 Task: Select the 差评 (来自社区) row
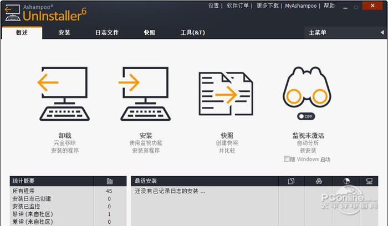click(68, 222)
